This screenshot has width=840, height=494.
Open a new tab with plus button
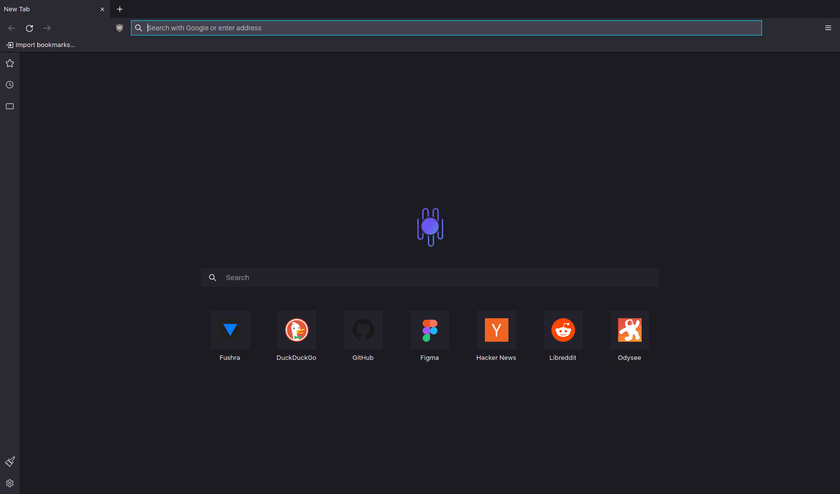pyautogui.click(x=120, y=9)
